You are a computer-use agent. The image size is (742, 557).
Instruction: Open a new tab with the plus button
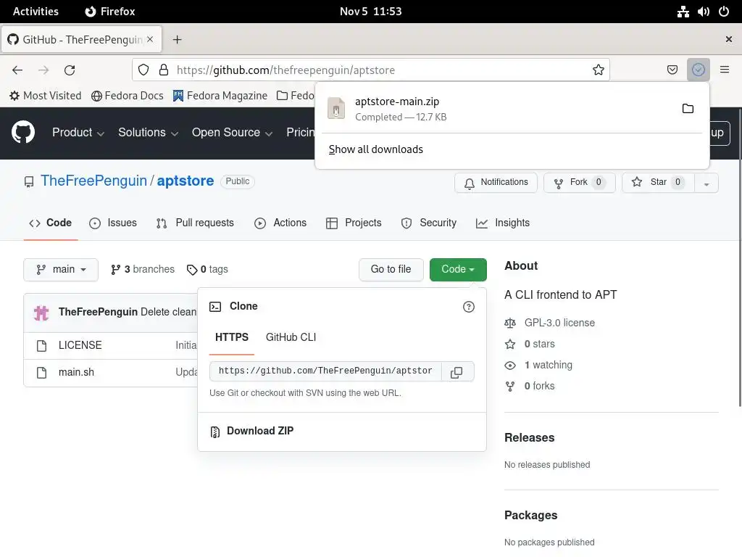point(177,40)
